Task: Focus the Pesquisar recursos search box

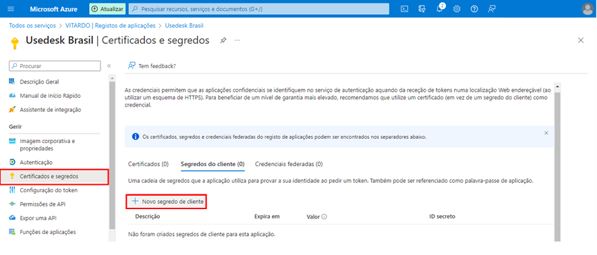Action: coord(259,9)
